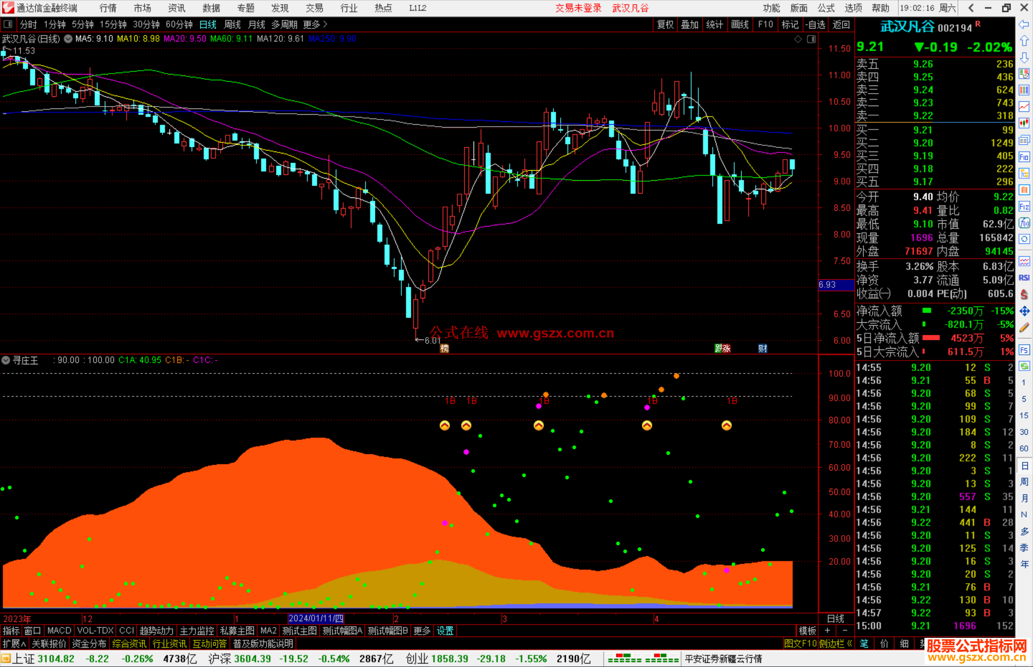The image size is (1033, 667).
Task: Open the f(x) formula sidebar icon
Action: click(1024, 223)
